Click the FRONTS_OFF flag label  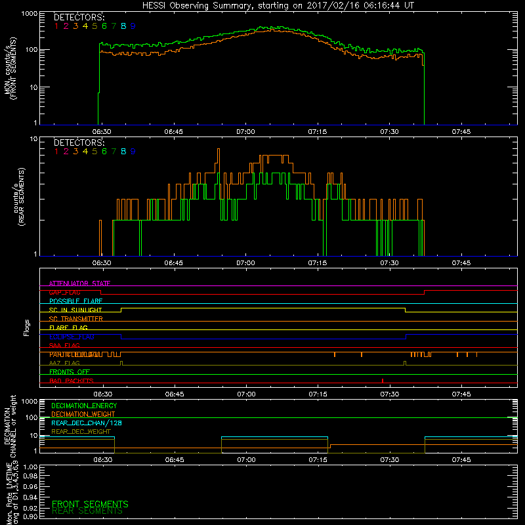(70, 371)
